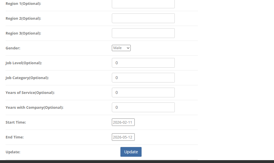The height and width of the screenshot is (163, 274).
Task: Click the "Start Time:" label text
Action: [16, 122]
